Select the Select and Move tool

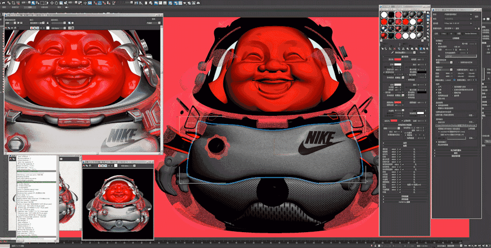52,3
